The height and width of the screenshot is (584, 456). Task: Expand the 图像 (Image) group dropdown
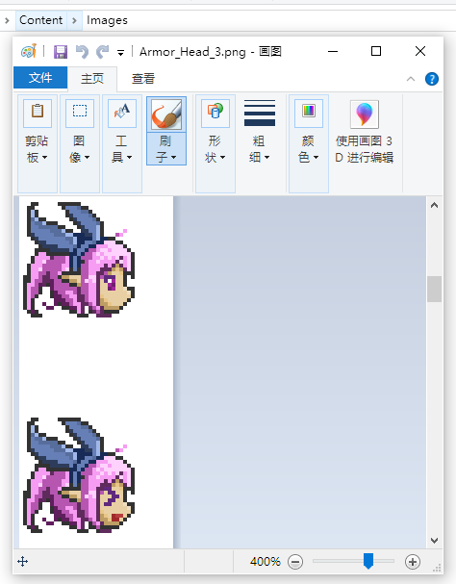(79, 149)
